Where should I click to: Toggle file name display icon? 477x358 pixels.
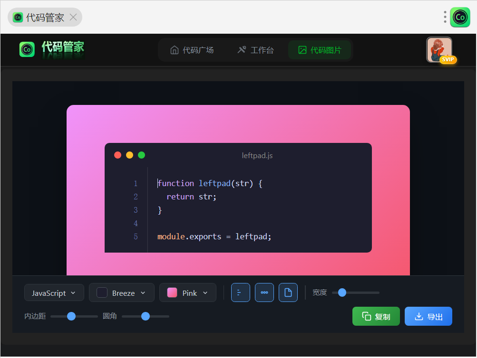coord(288,292)
